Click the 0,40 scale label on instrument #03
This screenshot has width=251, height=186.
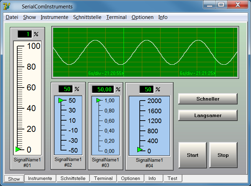tap(109, 131)
